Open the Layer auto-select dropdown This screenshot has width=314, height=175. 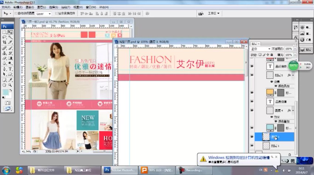coord(43,14)
